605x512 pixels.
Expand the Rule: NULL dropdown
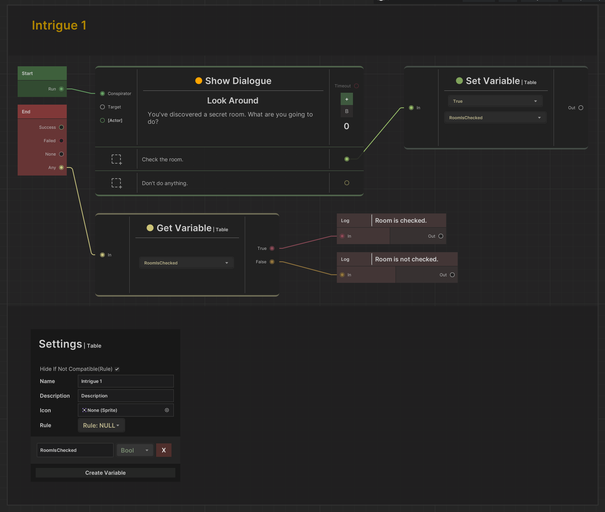tap(101, 425)
